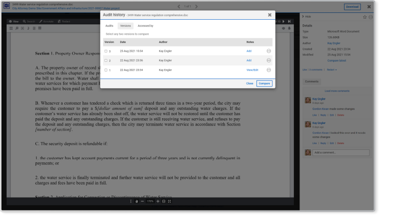Open the Accessed by tab
This screenshot has height=224, width=398.
(145, 25)
